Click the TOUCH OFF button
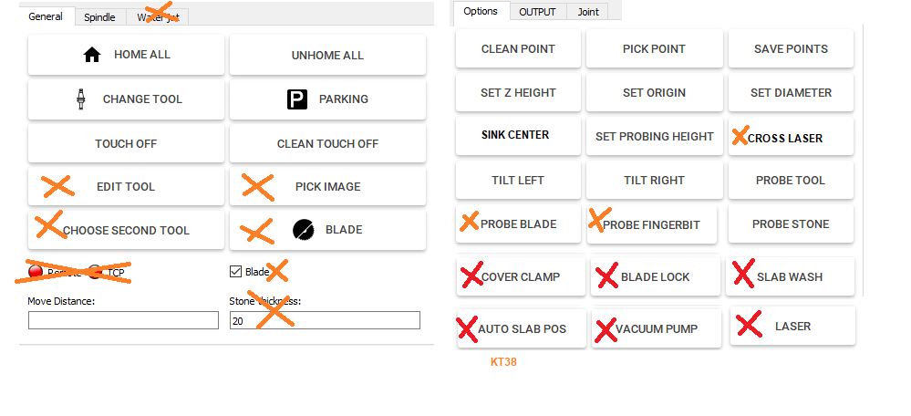 (x=126, y=143)
